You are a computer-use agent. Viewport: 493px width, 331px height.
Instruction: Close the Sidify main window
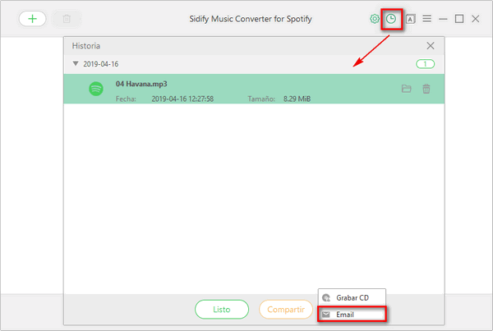tap(476, 19)
